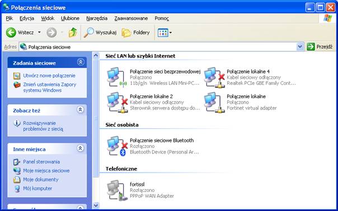Click the greyed forward arrow icon
The height and width of the screenshot is (211, 338).
click(x=51, y=32)
